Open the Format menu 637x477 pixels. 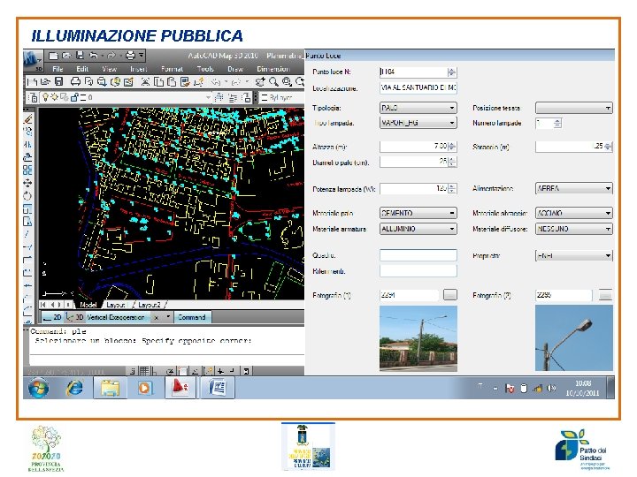pos(172,69)
